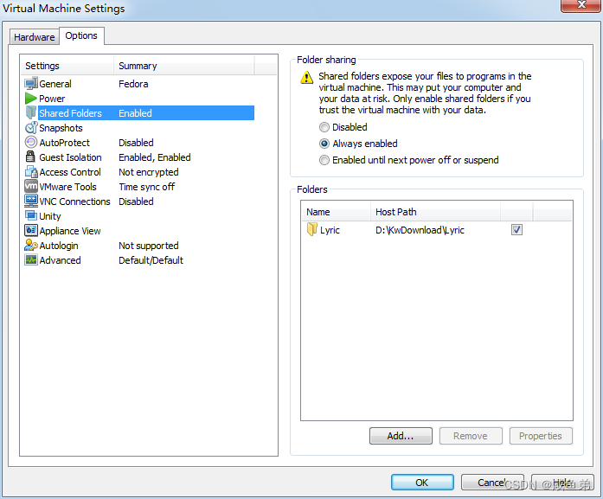Click the yellow warning triangle icon
Viewport: 603px width, 499px height.
click(x=306, y=78)
